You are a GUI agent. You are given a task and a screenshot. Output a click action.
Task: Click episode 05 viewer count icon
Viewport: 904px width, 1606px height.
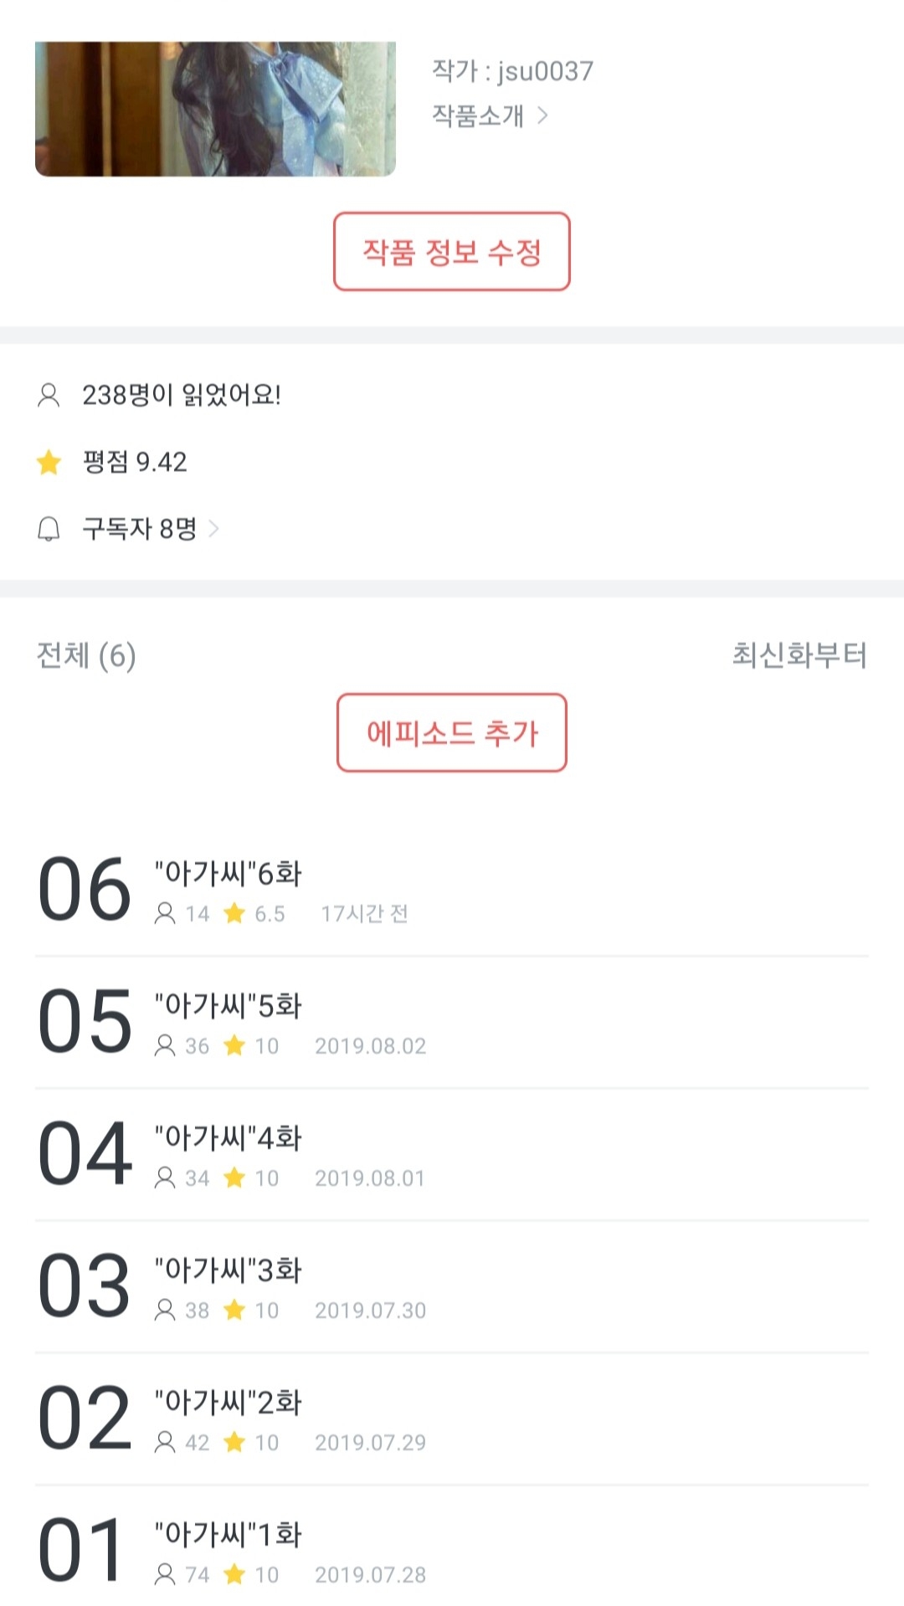[x=165, y=1045]
